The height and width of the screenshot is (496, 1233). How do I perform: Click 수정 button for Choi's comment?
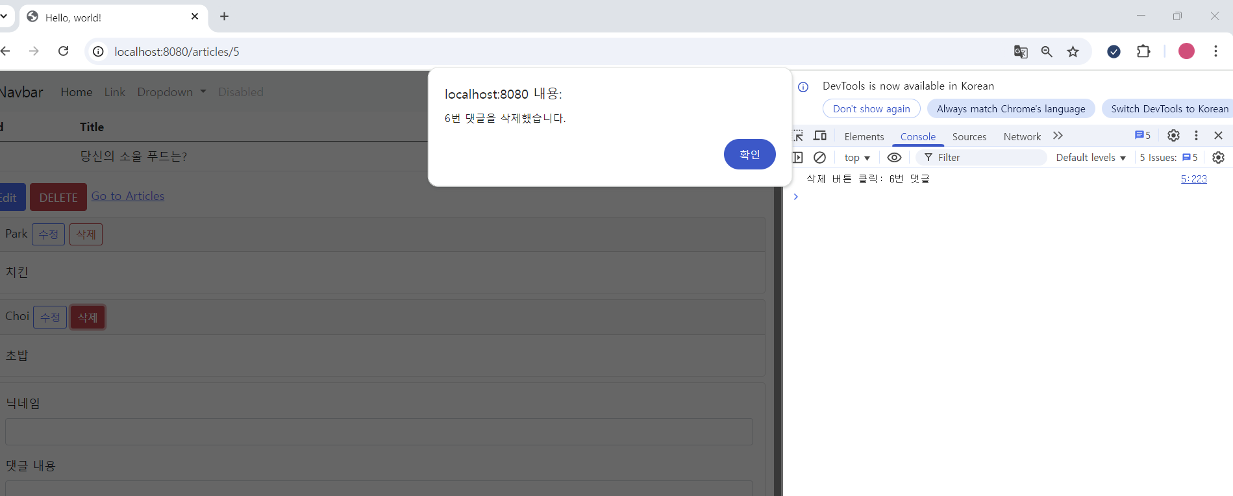click(x=50, y=317)
